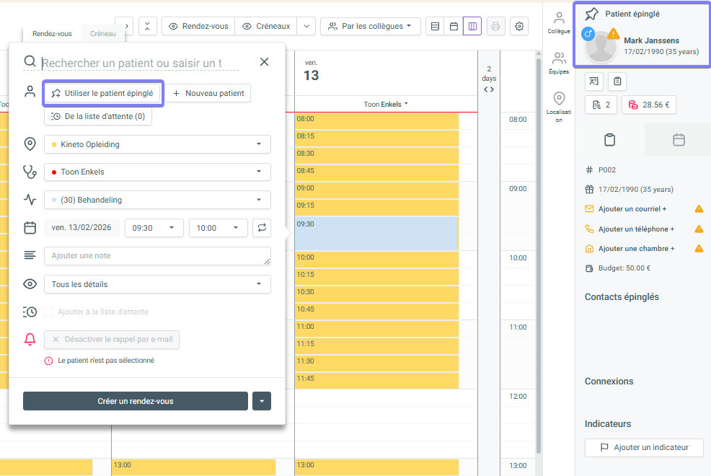Switch to column calendar view icon
711x476 pixels.
472,27
